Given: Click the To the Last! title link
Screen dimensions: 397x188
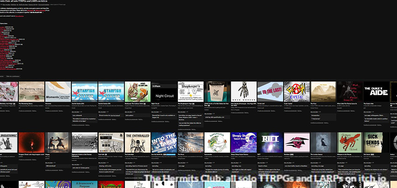Looking at the screenshot, I should (261, 104).
